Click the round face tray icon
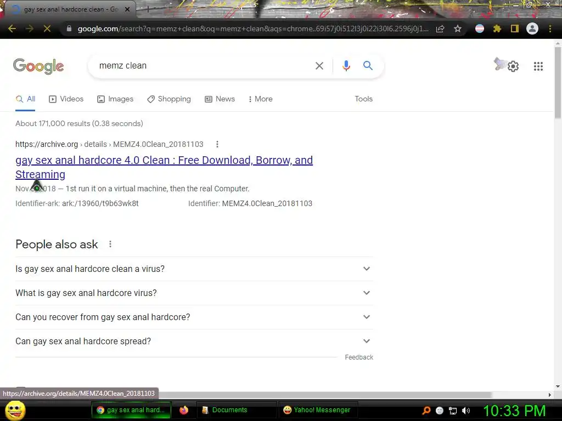The image size is (562, 421). tap(440, 411)
